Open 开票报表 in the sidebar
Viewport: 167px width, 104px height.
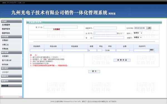point(5,49)
